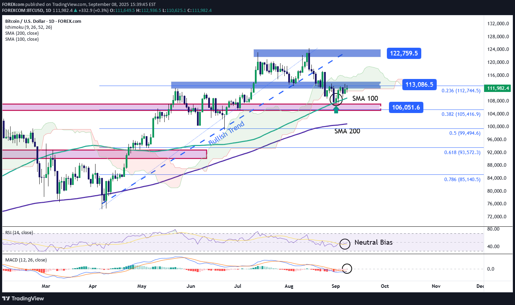Click the FOREXCOM:BTCUSD ticker in the header
Viewport: 515px width, 305px height.
tap(22, 10)
